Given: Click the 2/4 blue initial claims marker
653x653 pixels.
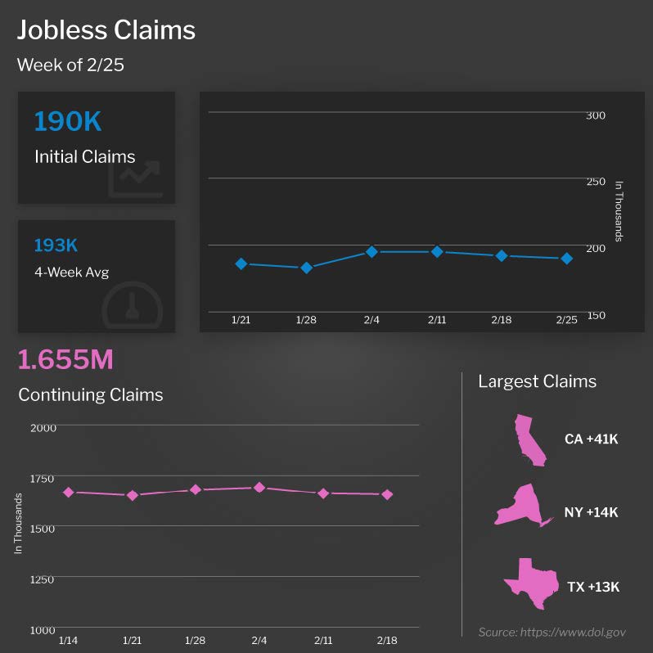Looking at the screenshot, I should pyautogui.click(x=372, y=251).
